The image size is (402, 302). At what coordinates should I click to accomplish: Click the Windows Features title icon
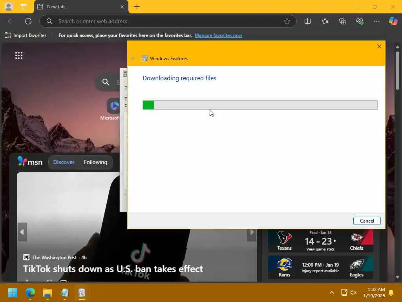(x=144, y=59)
